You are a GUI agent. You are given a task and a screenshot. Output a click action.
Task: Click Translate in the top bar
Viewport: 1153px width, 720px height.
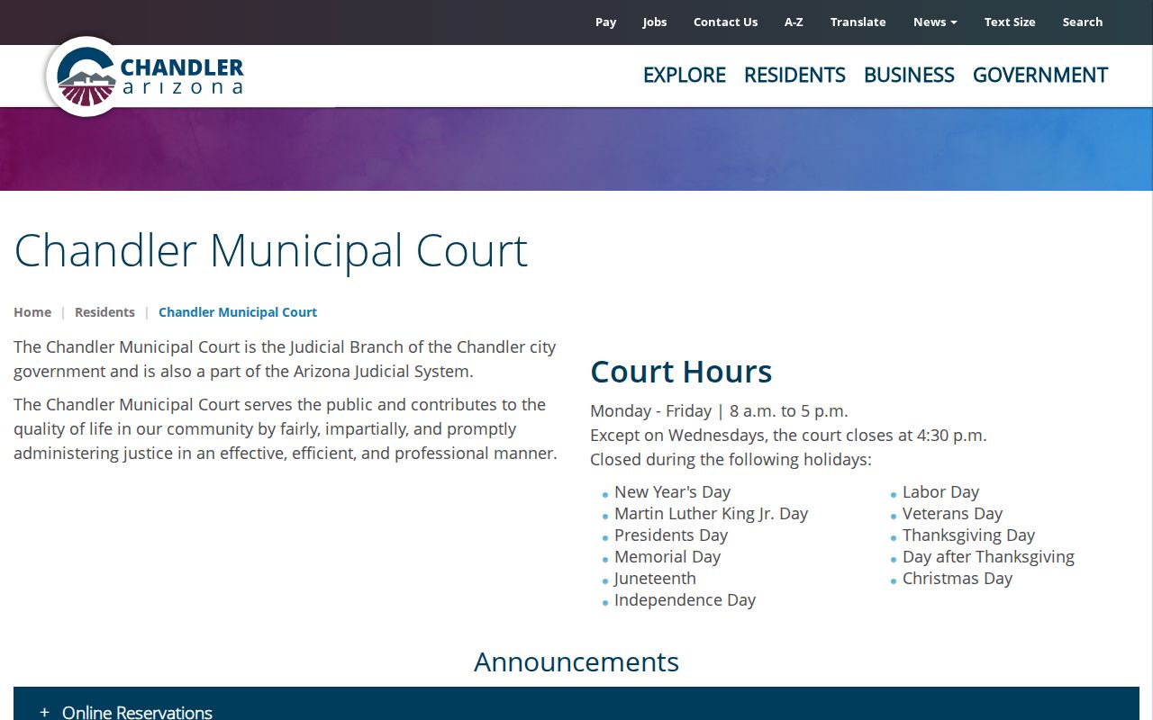coord(858,22)
